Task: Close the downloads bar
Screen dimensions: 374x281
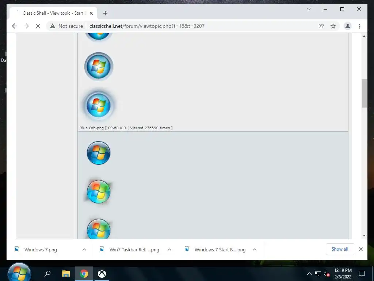Action: click(x=360, y=249)
